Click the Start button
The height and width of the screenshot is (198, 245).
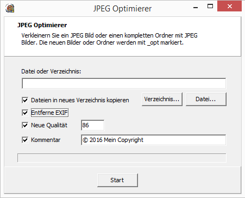click(117, 180)
